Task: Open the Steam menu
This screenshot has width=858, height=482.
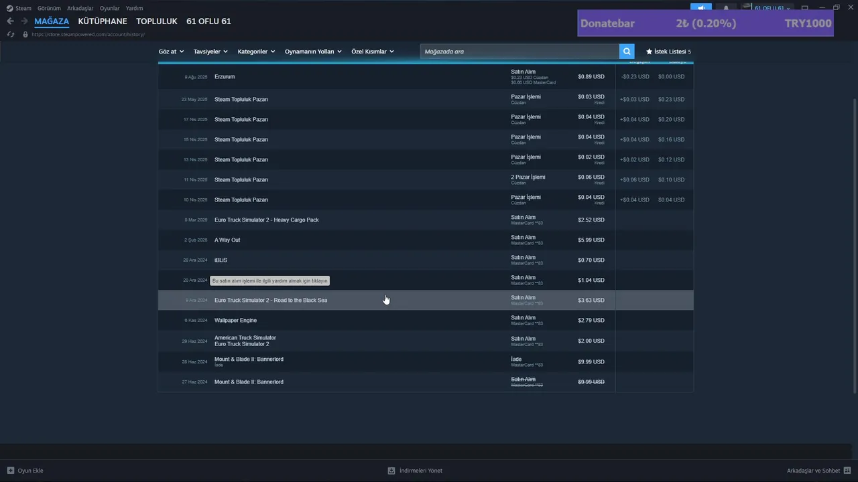Action: point(23,8)
